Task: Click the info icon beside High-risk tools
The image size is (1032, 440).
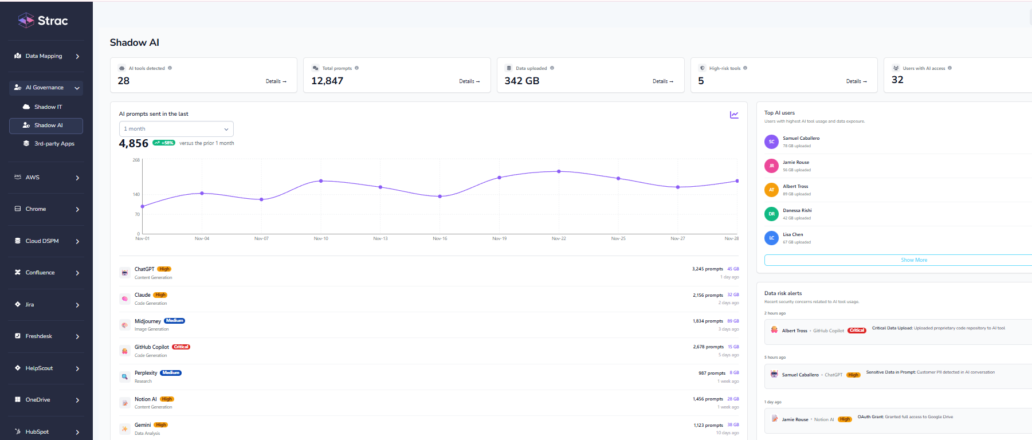Action: [745, 68]
